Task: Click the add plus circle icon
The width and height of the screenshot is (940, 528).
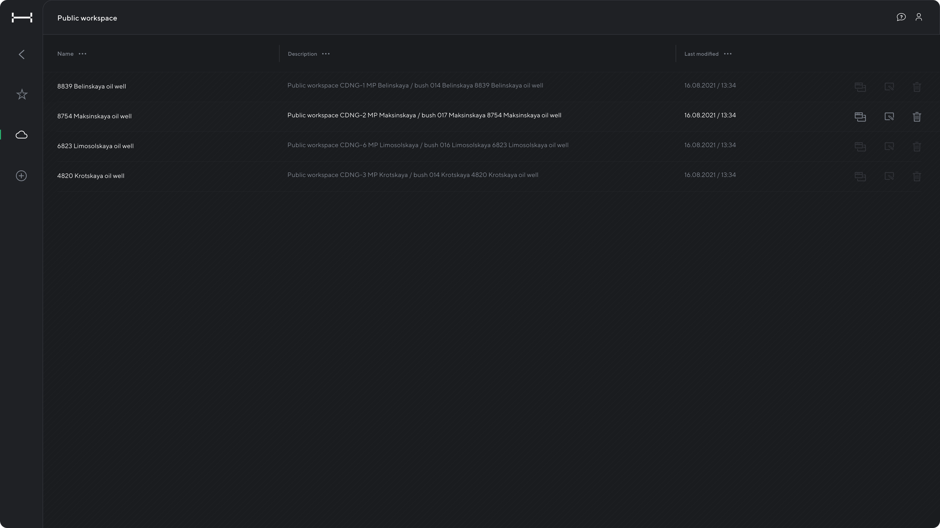Action: (21, 176)
